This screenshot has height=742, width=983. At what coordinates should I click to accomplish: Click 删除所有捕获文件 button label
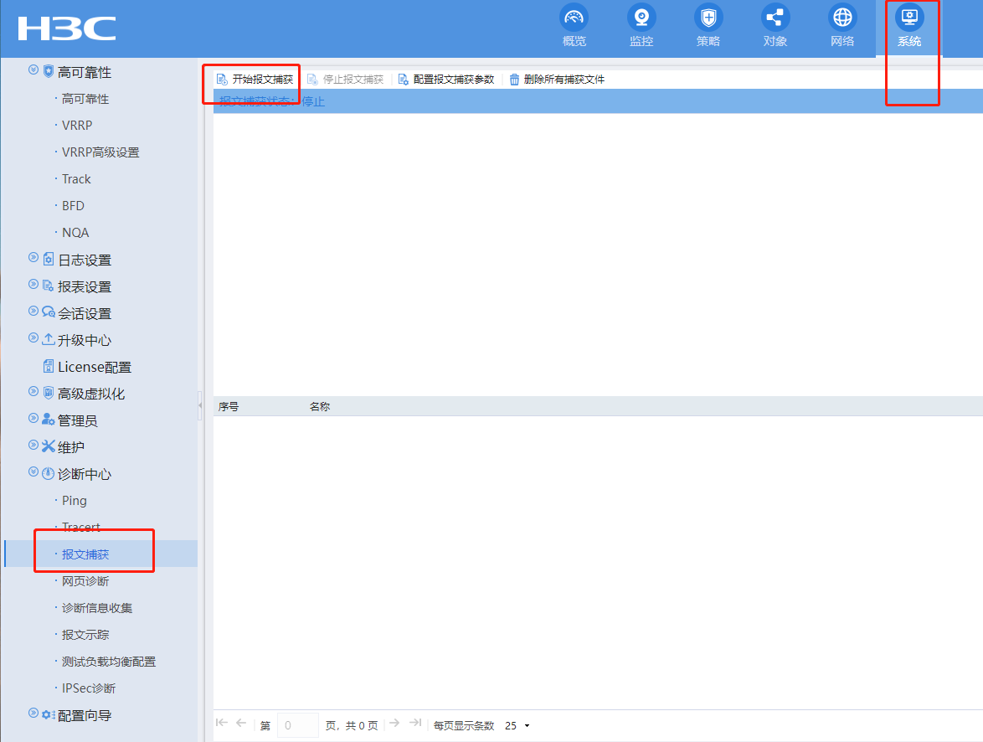564,80
